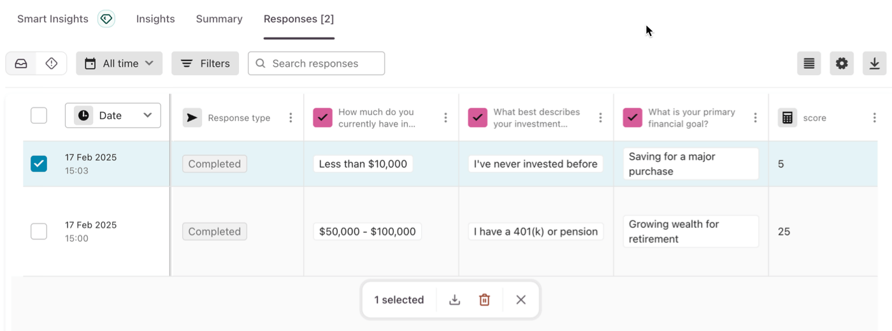Switch to the Insights tab
Screen dimensions: 892x331
coord(155,19)
